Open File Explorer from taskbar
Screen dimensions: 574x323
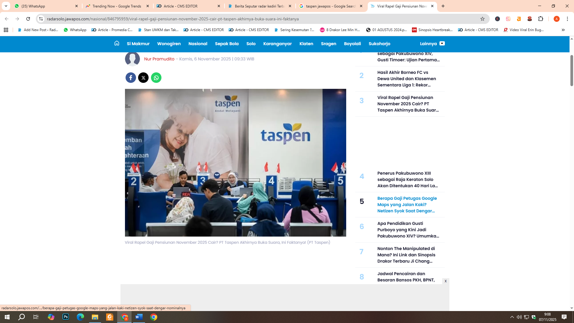(95, 317)
